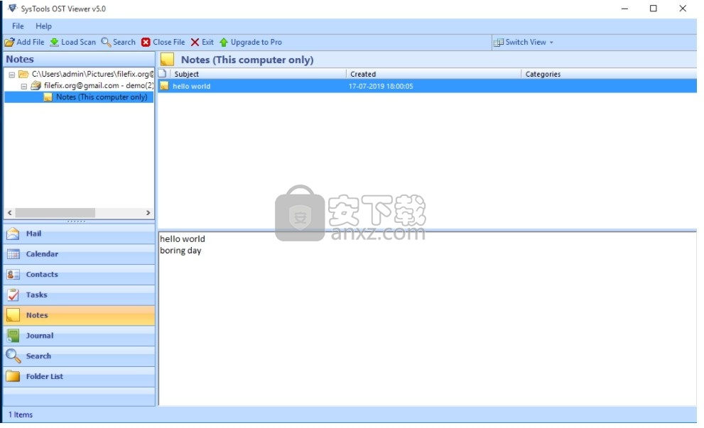Click the green Journal book icon
Viewport: 704px width, 428px height.
[x=13, y=336]
